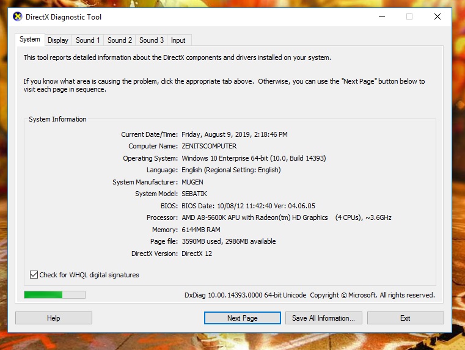Screen dimensions: 465x350
Task: Click the 'This tool reports detailed information' sentence
Action: (177, 57)
